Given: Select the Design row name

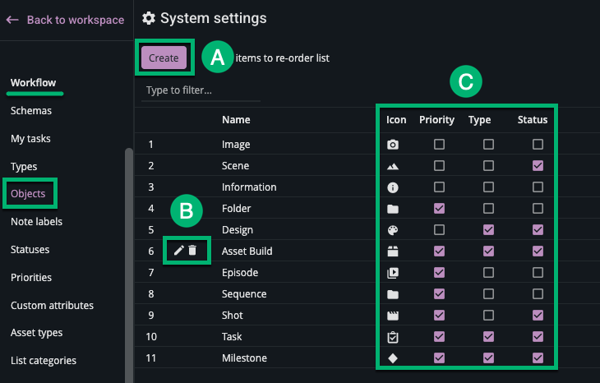Looking at the screenshot, I should tap(238, 229).
